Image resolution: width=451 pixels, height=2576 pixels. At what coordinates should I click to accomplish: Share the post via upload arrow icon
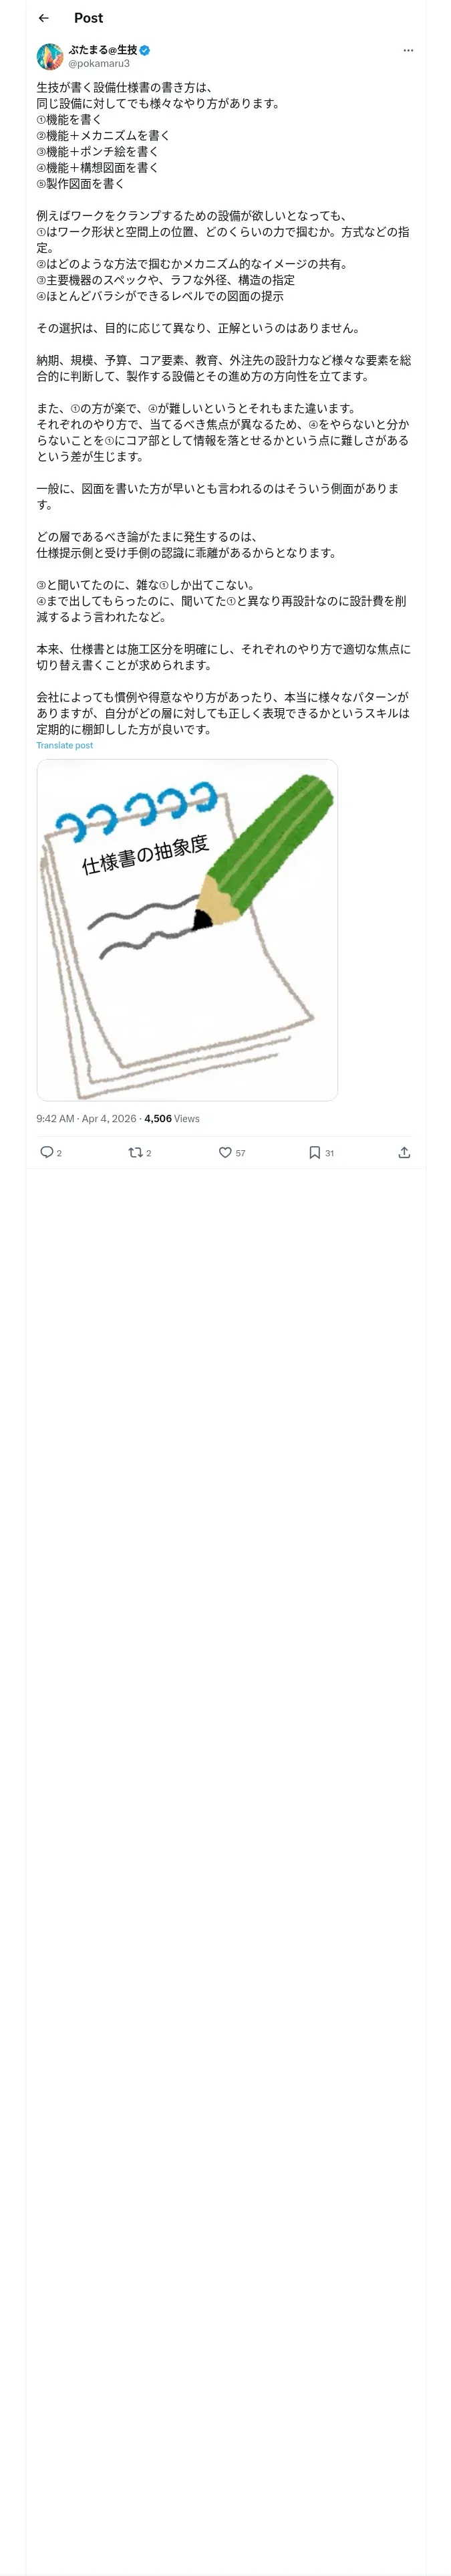(404, 1152)
